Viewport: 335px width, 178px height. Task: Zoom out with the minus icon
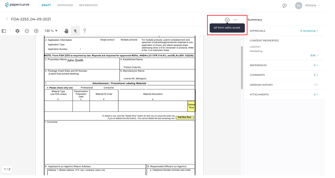point(27,31)
